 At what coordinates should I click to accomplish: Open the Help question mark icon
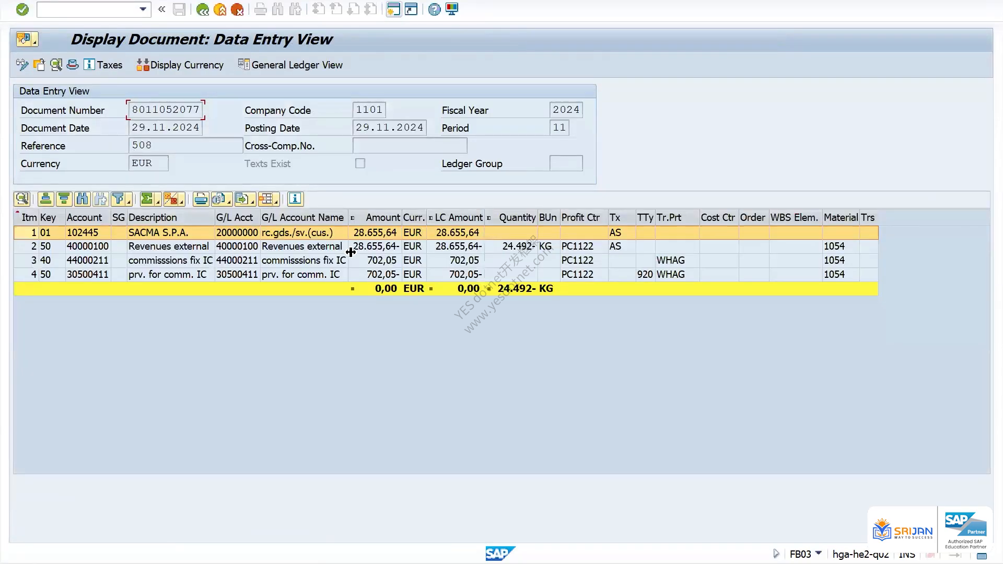click(434, 9)
